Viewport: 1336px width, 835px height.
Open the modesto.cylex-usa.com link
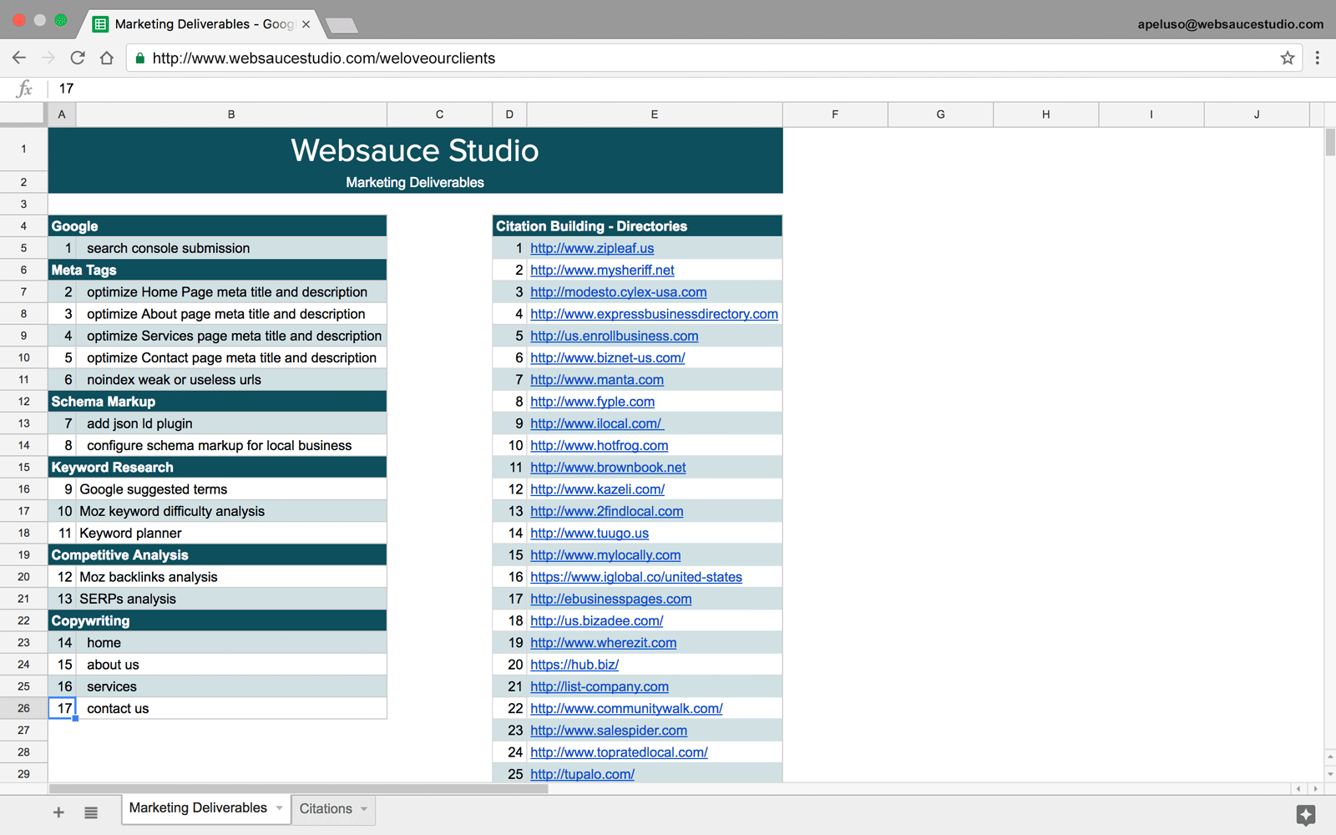618,292
